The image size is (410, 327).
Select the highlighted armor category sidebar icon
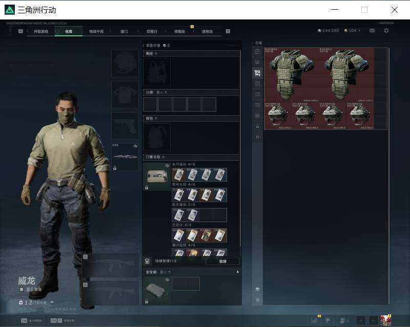258,73
